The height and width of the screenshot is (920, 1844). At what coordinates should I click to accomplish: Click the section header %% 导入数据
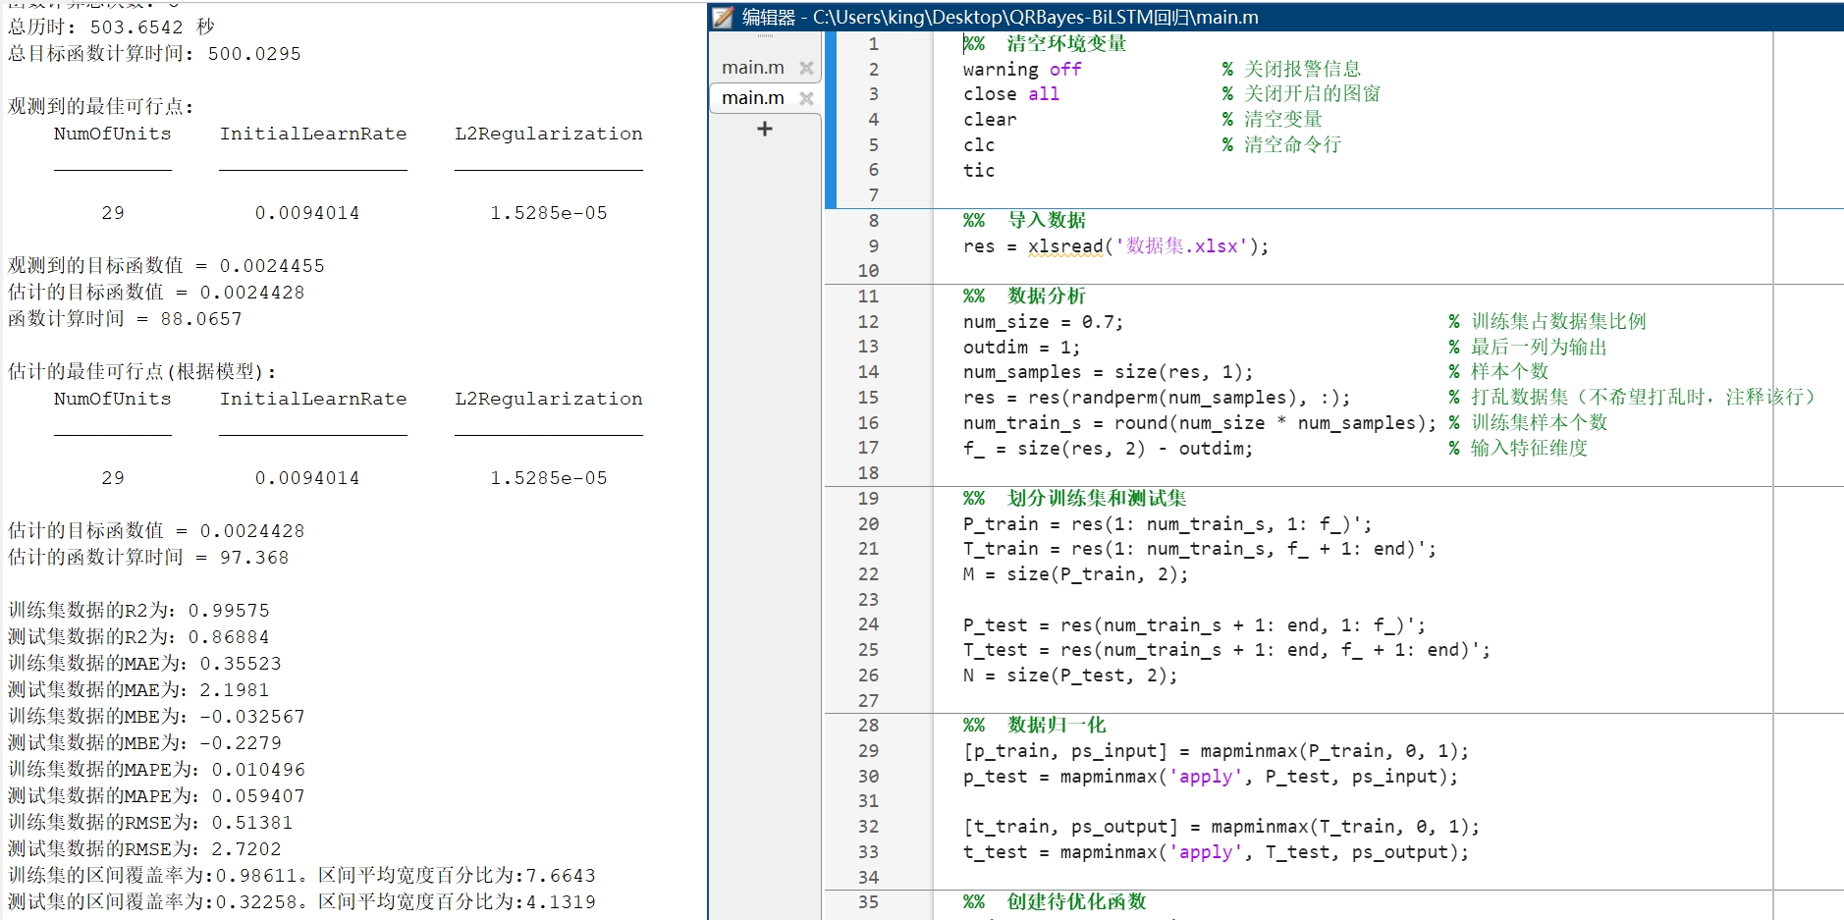[x=1025, y=220]
